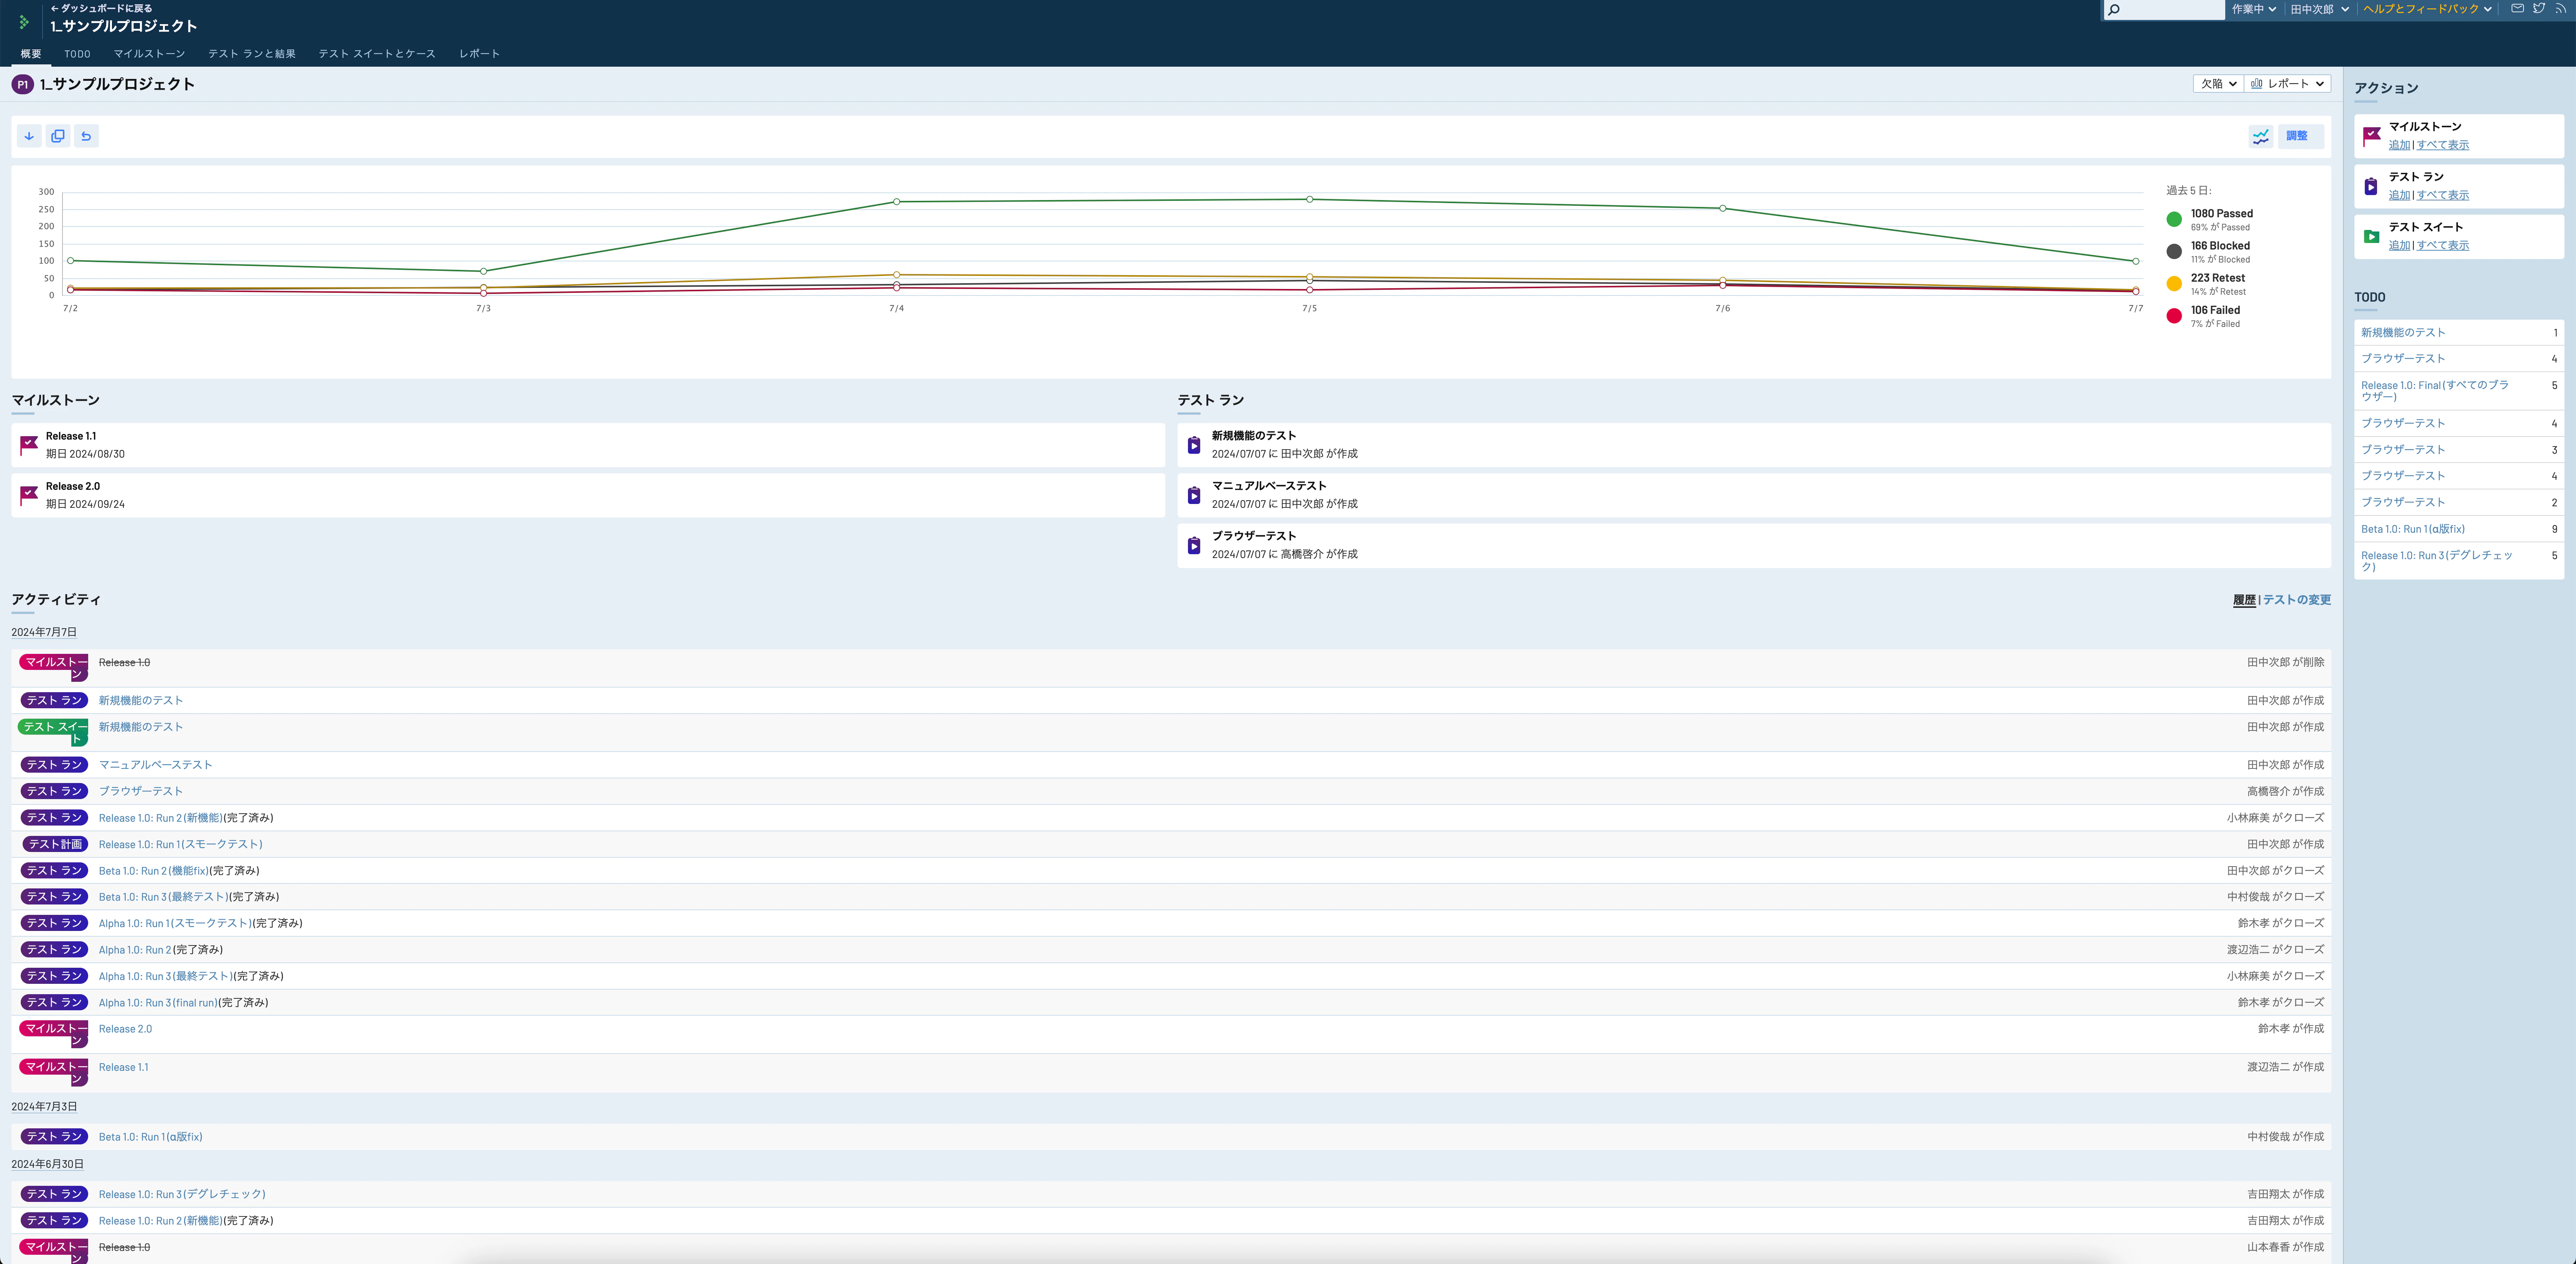Click the テスト スイート icon in アクション
Image resolution: width=2576 pixels, height=1264 pixels.
[2371, 237]
